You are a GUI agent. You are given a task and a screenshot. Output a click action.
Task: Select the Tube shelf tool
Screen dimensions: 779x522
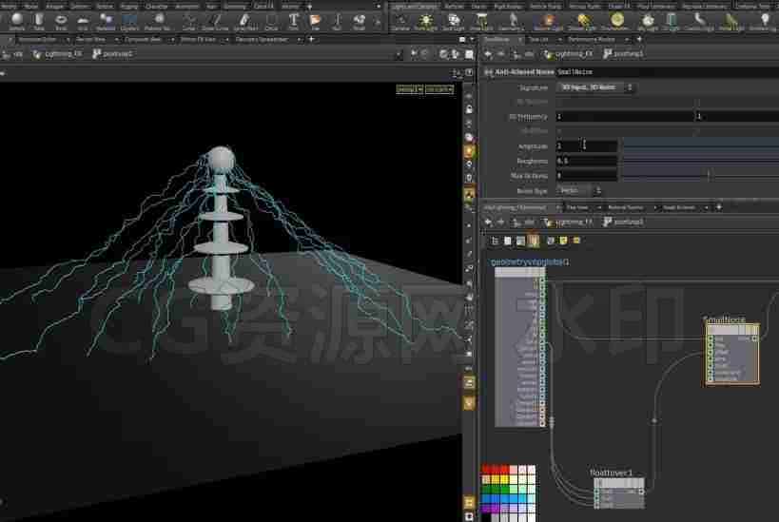click(x=39, y=21)
